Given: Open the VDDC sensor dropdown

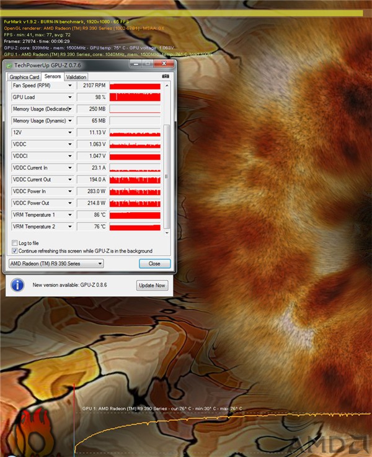Looking at the screenshot, I should click(70, 144).
